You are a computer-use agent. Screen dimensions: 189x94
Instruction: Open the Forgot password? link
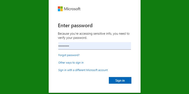click(x=69, y=55)
